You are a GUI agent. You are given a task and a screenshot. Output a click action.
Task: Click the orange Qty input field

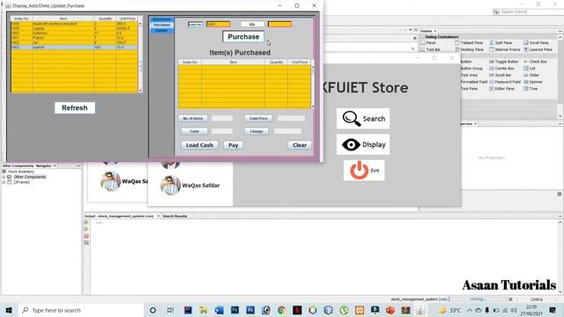tap(280, 25)
